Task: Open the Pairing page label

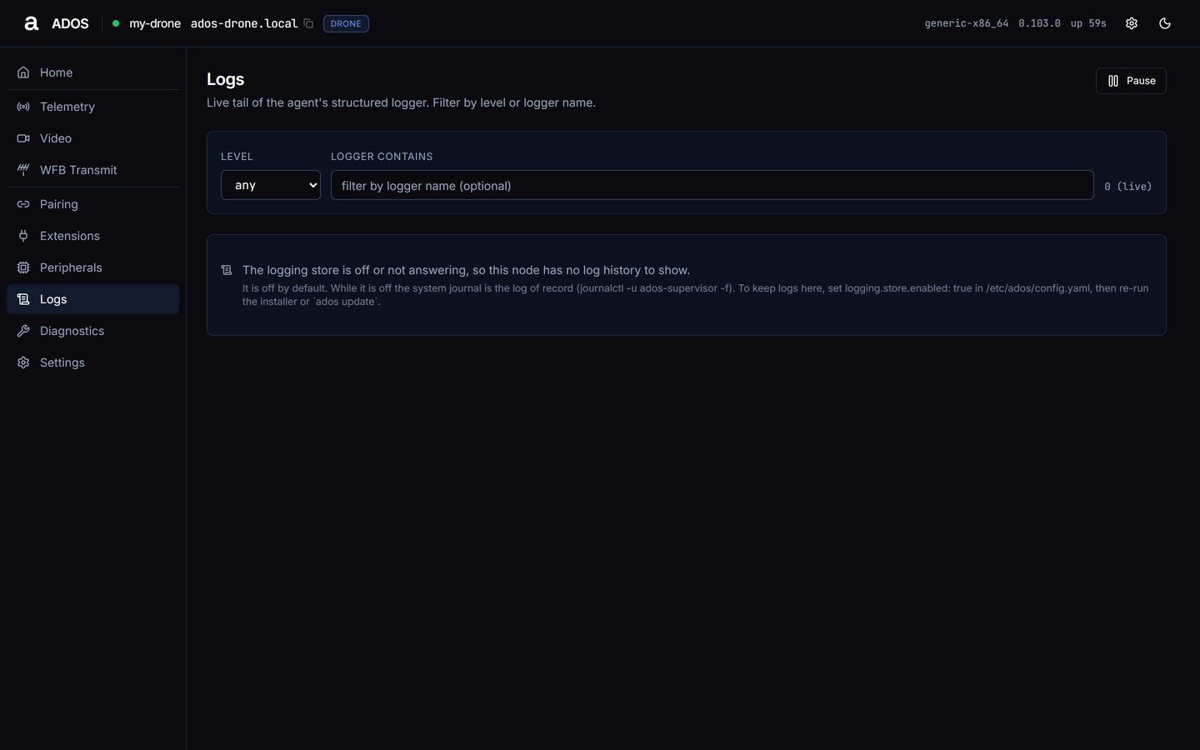Action: 58,204
